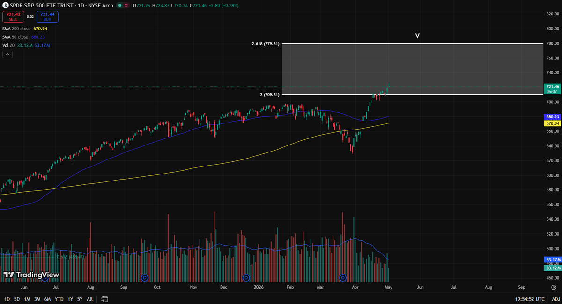Viewport: 562px width, 304px height.
Task: Click the 2 (709.81) Fibonacci label
Action: (270, 95)
